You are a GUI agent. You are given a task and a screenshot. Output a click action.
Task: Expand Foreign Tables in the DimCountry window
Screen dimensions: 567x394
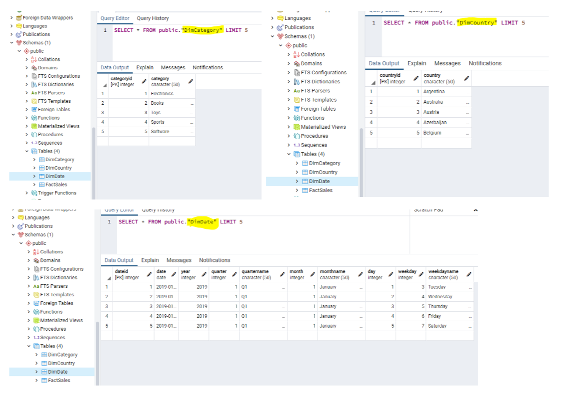(289, 109)
